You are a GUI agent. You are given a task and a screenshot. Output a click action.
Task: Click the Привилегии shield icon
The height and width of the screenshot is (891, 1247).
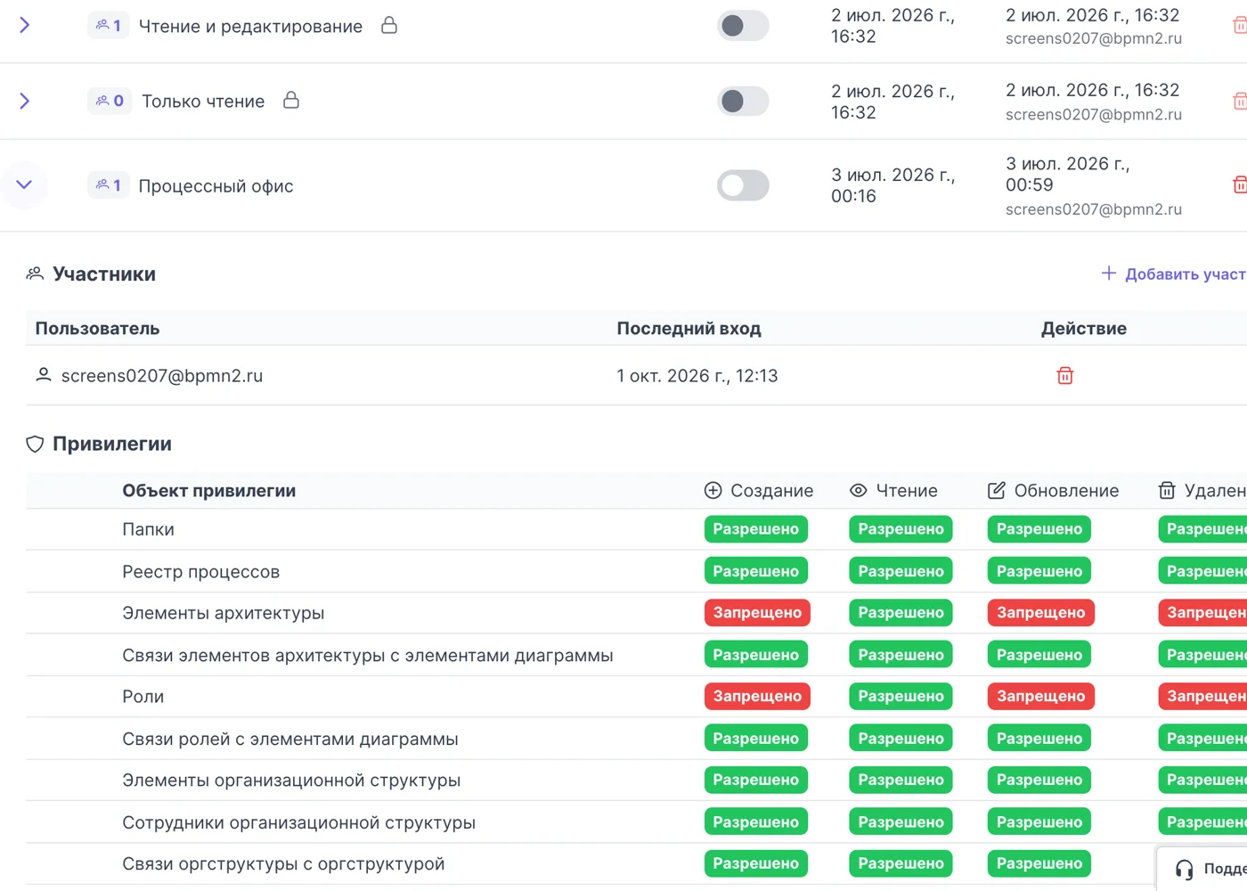(35, 444)
